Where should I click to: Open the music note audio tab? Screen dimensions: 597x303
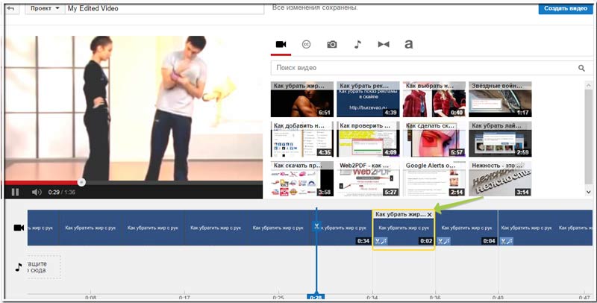[x=357, y=45]
